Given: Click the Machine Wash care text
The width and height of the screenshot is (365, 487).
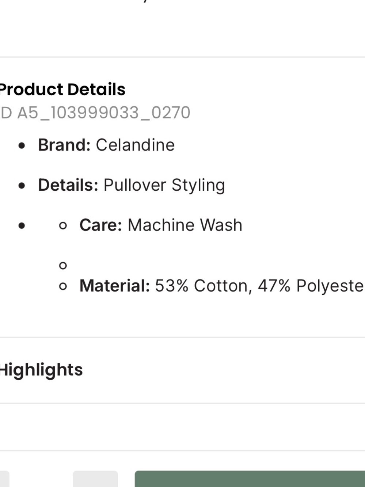Looking at the screenshot, I should (x=185, y=225).
